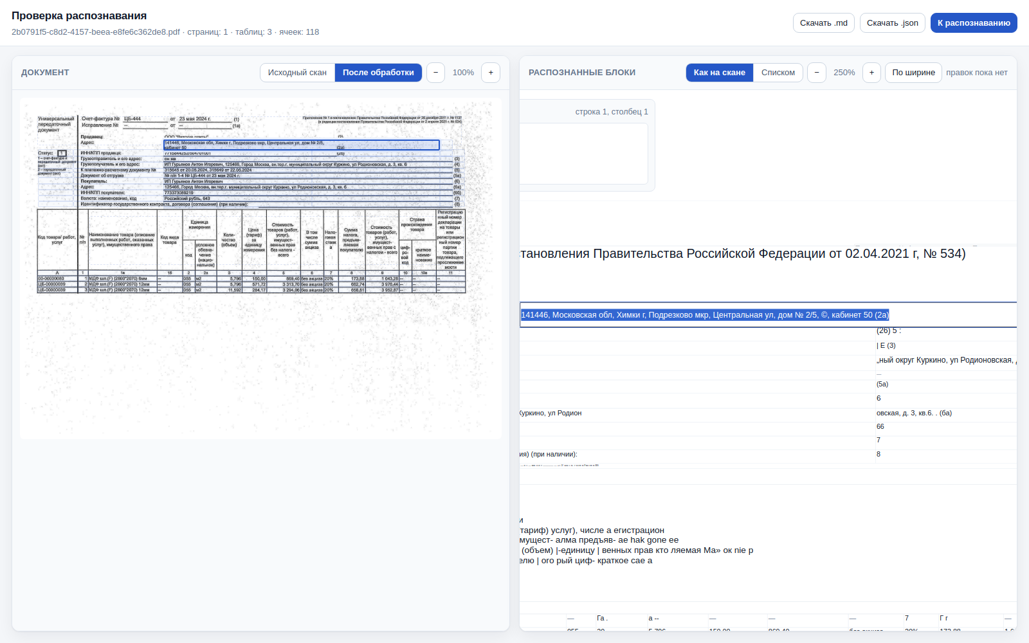This screenshot has height=643, width=1029.
Task: Switch recognized blocks to Списком
Action: pos(778,73)
